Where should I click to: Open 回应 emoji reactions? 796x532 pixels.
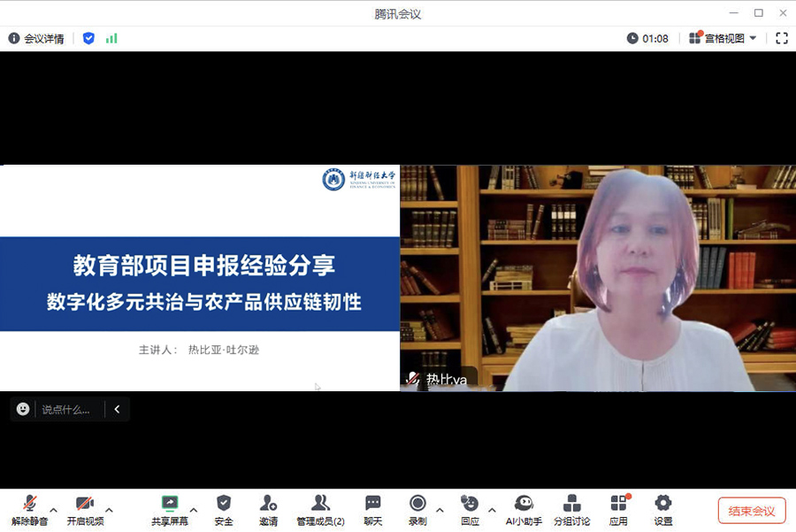tap(470, 509)
